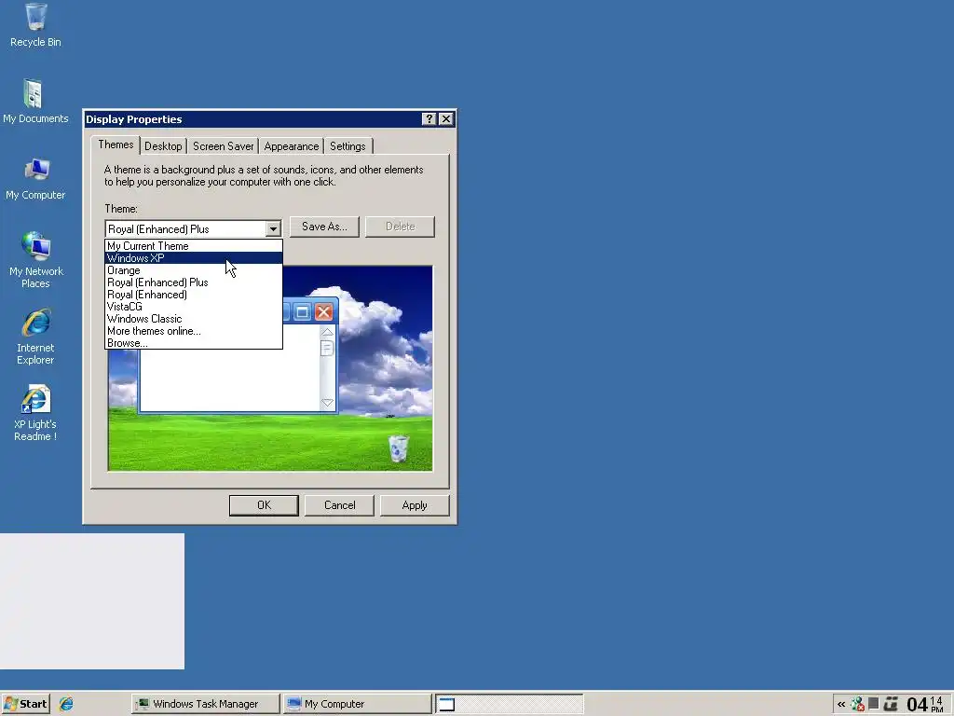This screenshot has height=716, width=954.
Task: Collapse the Theme dropdown using its arrow
Action: coord(273,229)
